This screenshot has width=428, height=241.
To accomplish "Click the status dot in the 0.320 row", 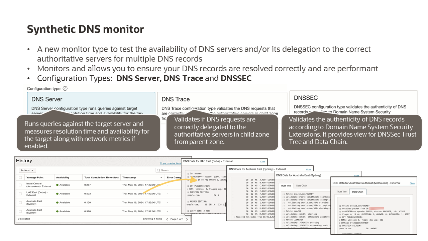I will [57, 211].
